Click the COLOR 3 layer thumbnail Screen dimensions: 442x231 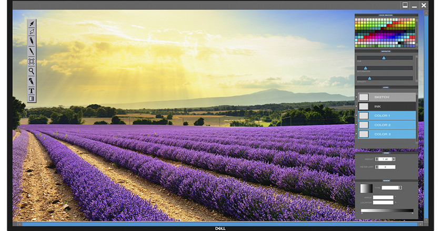(364, 134)
